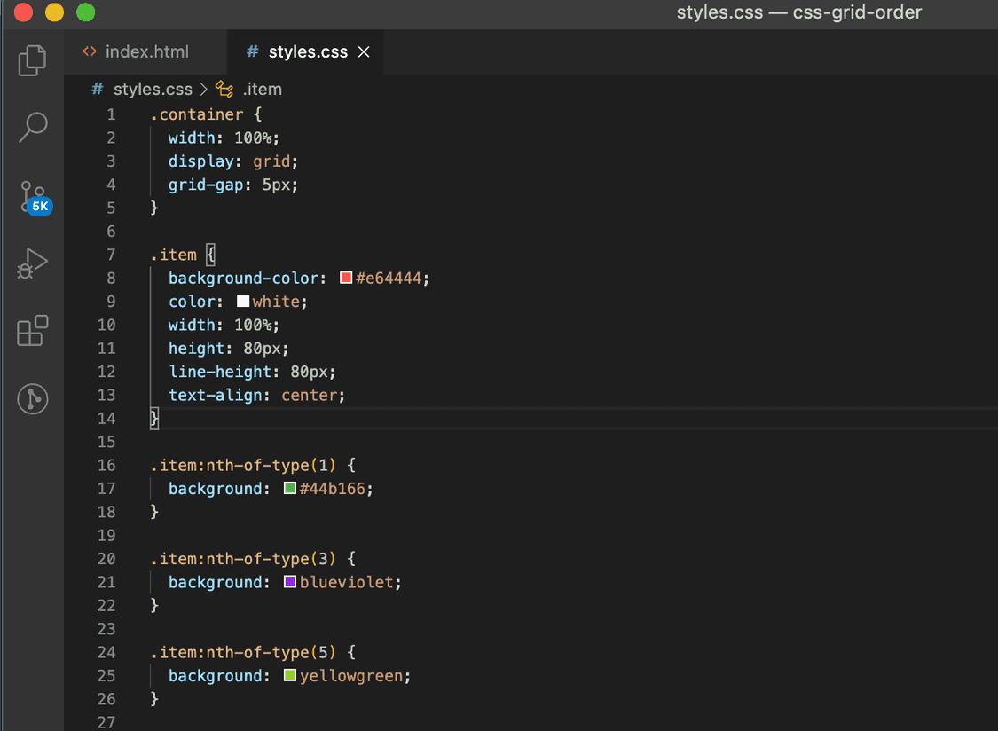Screen dimensions: 998x731
Task: Open the Search panel
Action: pyautogui.click(x=33, y=128)
